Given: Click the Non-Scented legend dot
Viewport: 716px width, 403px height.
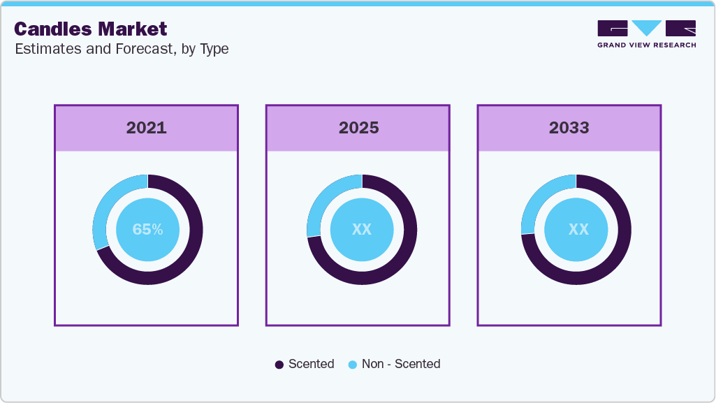Looking at the screenshot, I should (353, 365).
